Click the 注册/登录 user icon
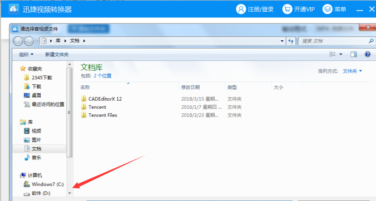This screenshot has height=201, width=376. point(241,9)
